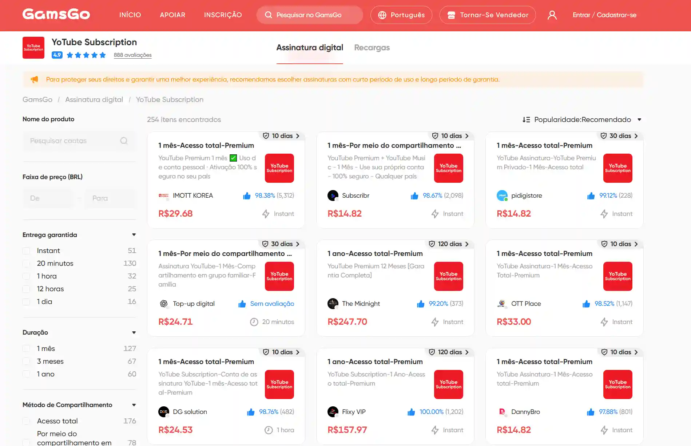Image resolution: width=691 pixels, height=446 pixels.
Task: Click the user profile icon in header
Action: point(552,15)
